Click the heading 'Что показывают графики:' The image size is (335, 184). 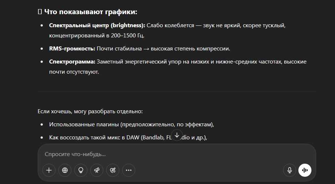[x=91, y=12]
